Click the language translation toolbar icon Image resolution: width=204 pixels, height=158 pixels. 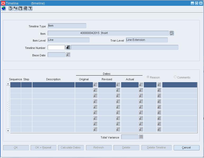click(15, 8)
